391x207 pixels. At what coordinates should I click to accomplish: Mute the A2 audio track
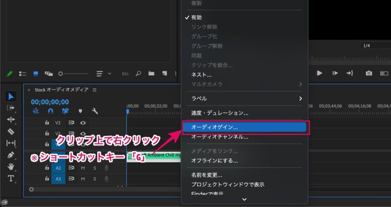click(x=83, y=168)
